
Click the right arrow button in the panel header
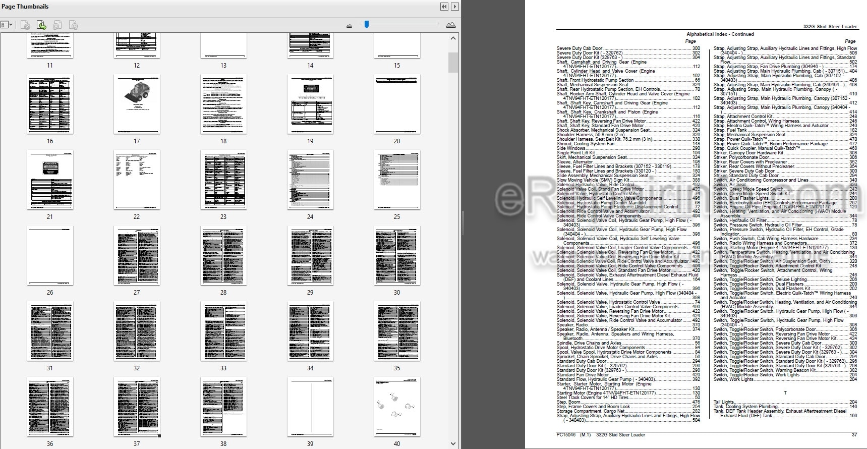point(455,7)
